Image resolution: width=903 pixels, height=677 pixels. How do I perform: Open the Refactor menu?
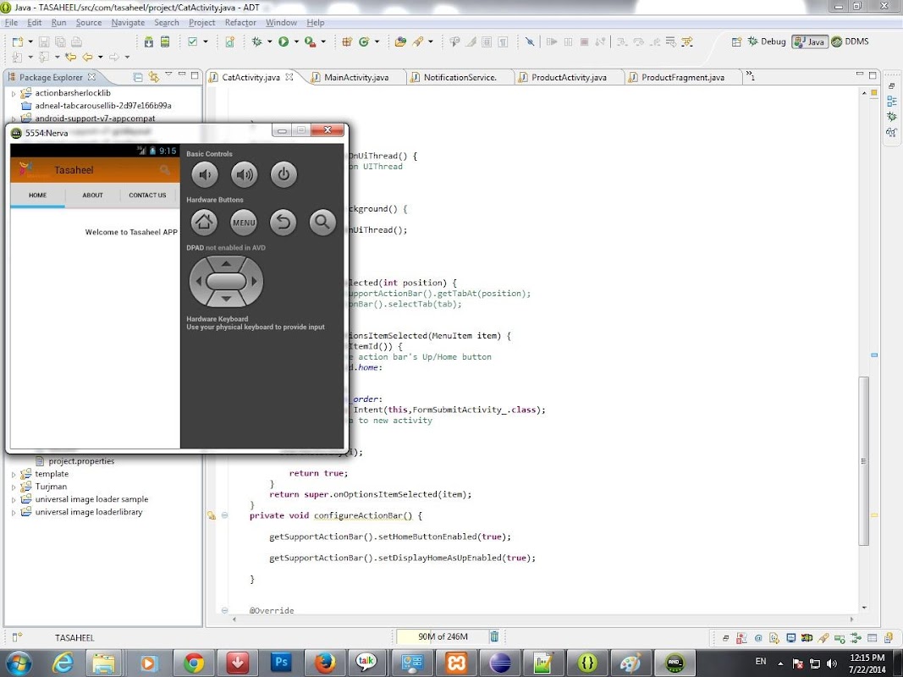coord(240,23)
